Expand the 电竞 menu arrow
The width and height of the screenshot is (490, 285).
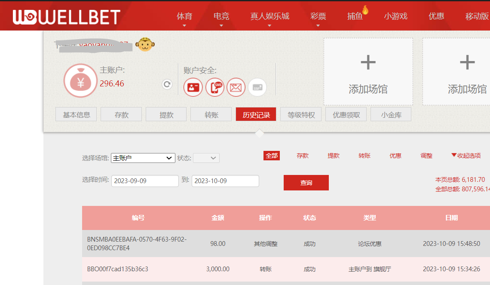pos(221,26)
